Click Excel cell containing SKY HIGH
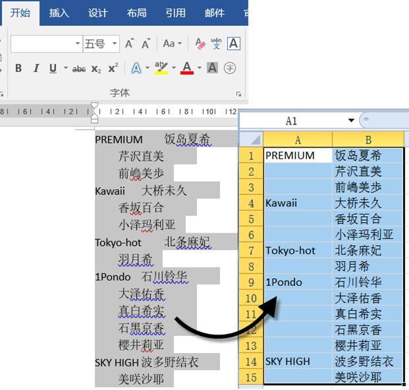 298,361
